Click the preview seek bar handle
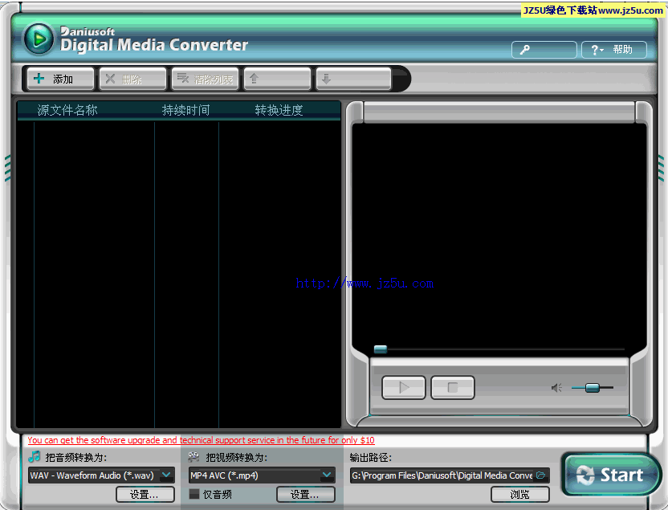Screen dimensions: 668x510 click(381, 349)
